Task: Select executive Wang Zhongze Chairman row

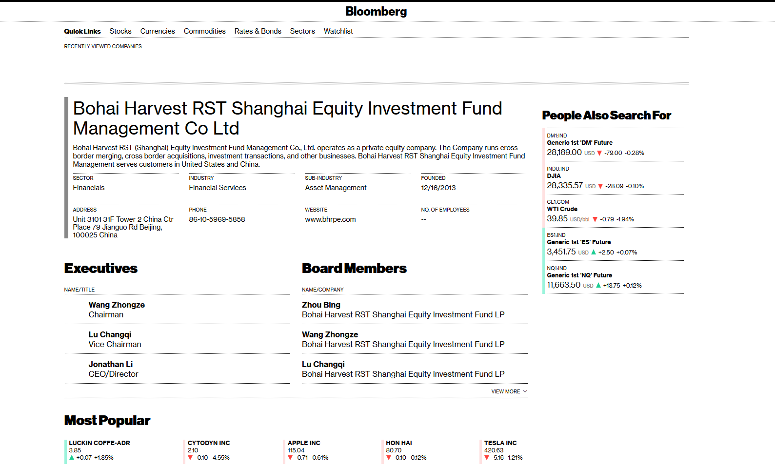Action: click(177, 310)
